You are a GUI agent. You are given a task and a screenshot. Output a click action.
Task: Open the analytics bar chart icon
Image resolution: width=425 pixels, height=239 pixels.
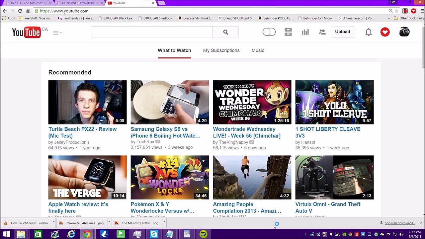305,32
